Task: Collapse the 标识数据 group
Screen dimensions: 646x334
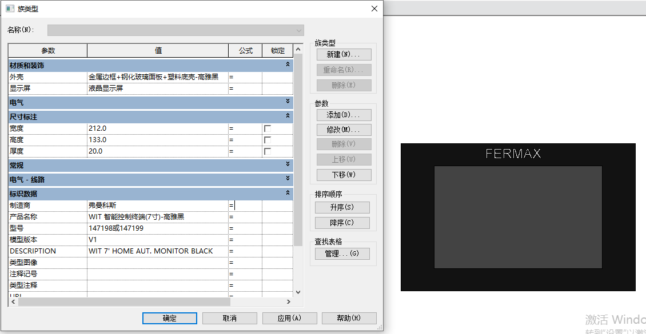Action: [288, 193]
